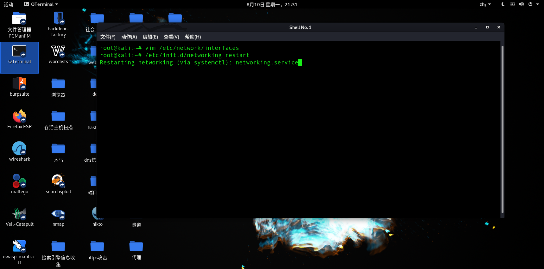Maximize the Shell No. 1 window
The image size is (544, 269).
pyautogui.click(x=487, y=27)
